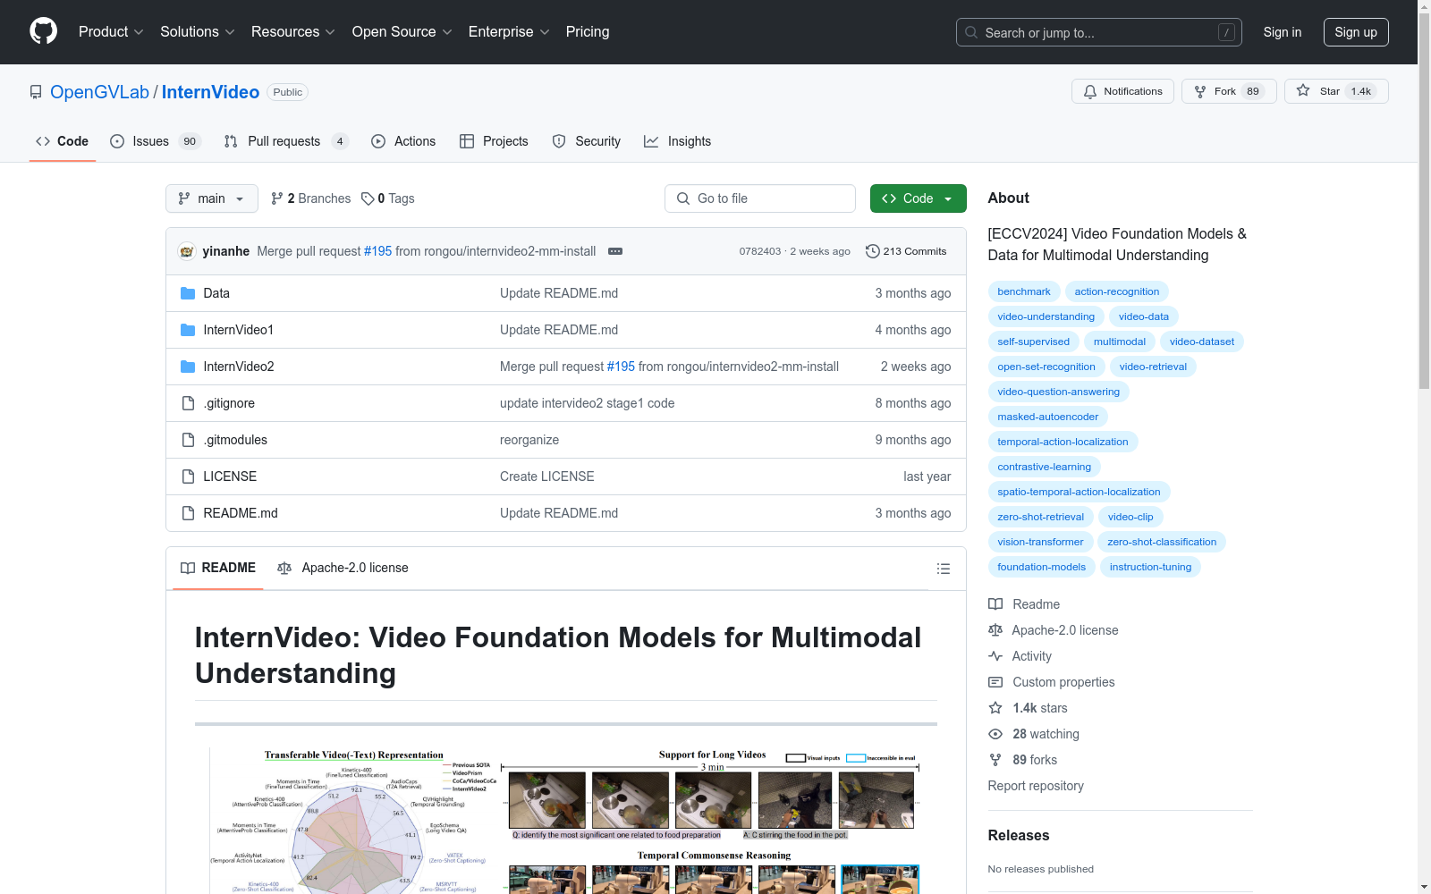This screenshot has width=1431, height=894.
Task: Switch to the Security tab
Action: (587, 141)
